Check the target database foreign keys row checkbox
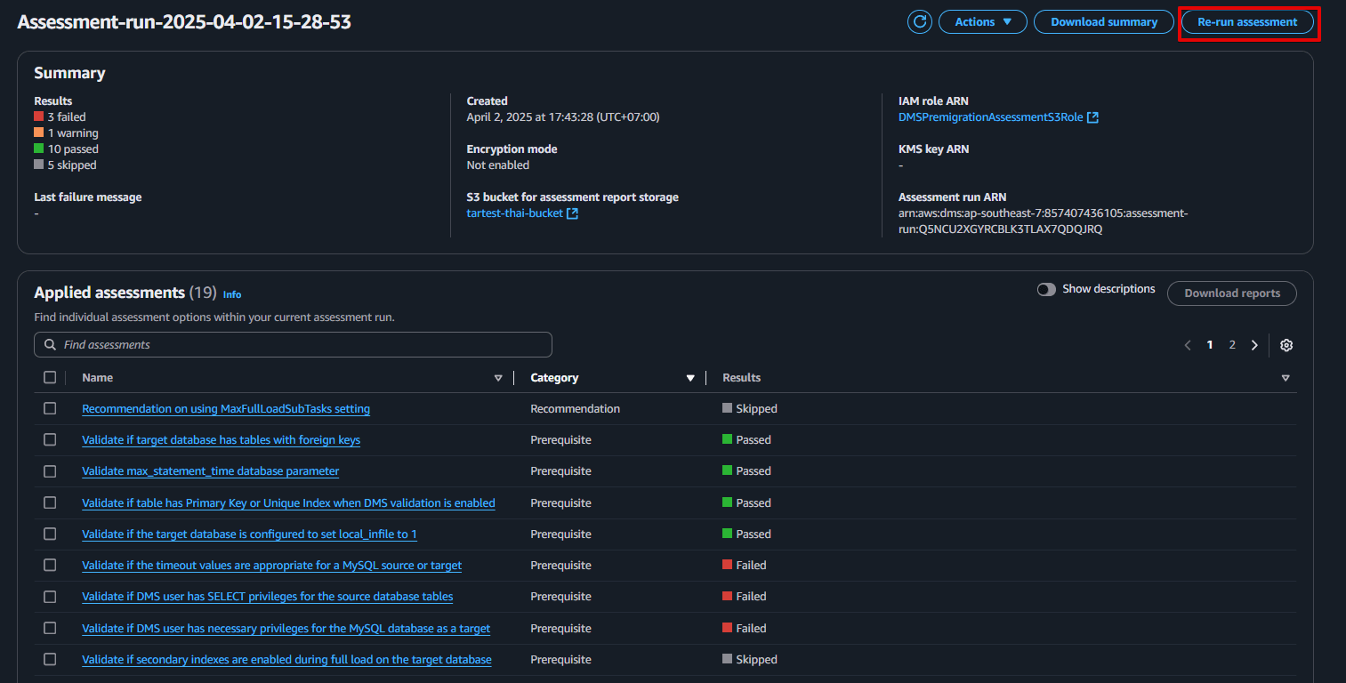Viewport: 1346px width, 683px height. tap(50, 439)
